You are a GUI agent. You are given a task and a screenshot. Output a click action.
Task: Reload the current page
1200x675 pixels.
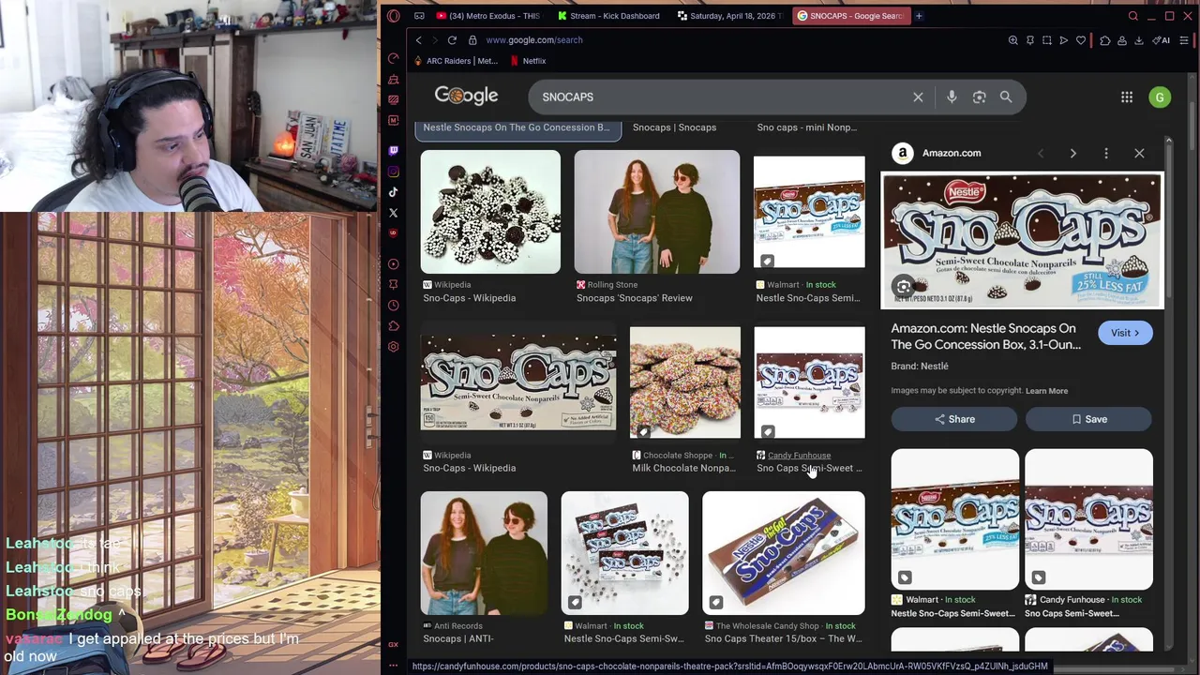coord(452,40)
